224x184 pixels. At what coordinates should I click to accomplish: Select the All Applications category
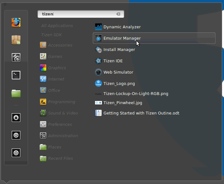[x=57, y=25]
